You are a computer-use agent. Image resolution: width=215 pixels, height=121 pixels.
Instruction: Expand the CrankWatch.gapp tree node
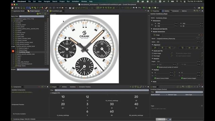coord(12,19)
